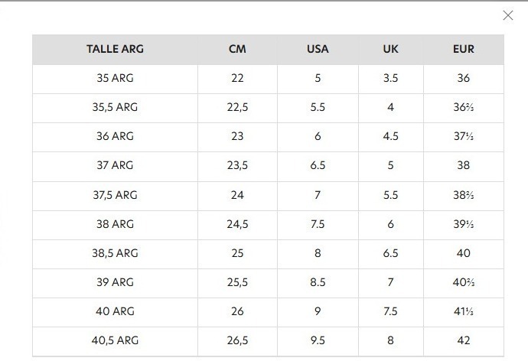Screen dimensions: 528x361
Task: Select the 40,5 ARG row label
Action: coord(115,340)
